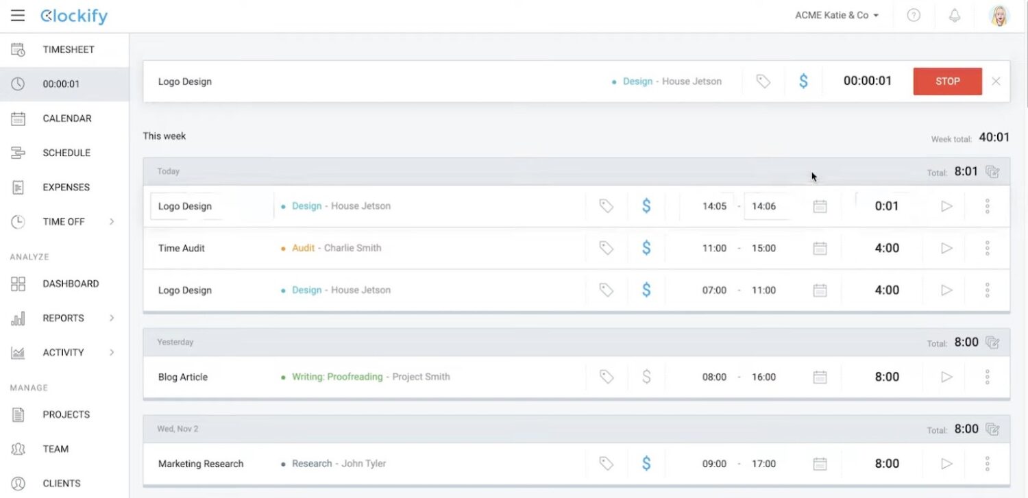This screenshot has width=1028, height=498.
Task: Open the three-dot menu on the Blog Article entry
Action: click(x=987, y=377)
